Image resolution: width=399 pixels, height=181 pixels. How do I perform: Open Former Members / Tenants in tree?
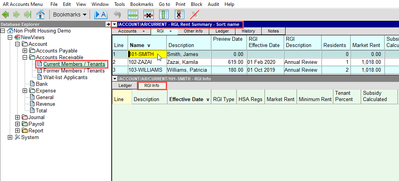(x=74, y=71)
